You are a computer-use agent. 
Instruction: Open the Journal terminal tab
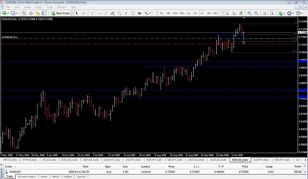point(81,177)
